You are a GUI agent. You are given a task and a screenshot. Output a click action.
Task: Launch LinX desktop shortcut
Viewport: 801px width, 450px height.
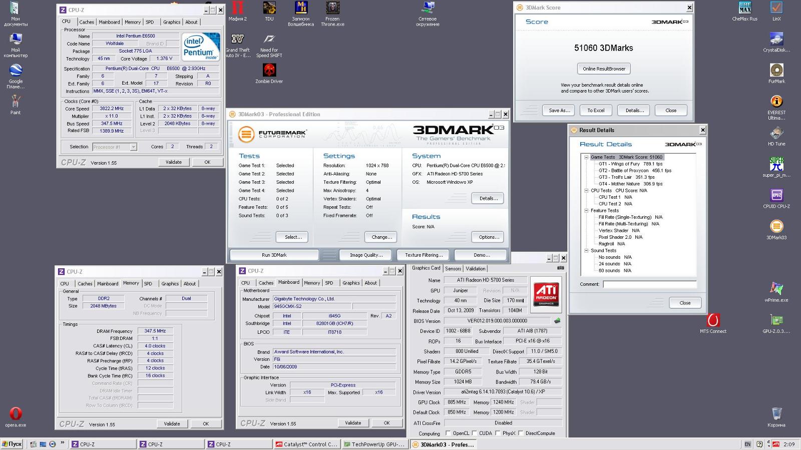coord(776,12)
